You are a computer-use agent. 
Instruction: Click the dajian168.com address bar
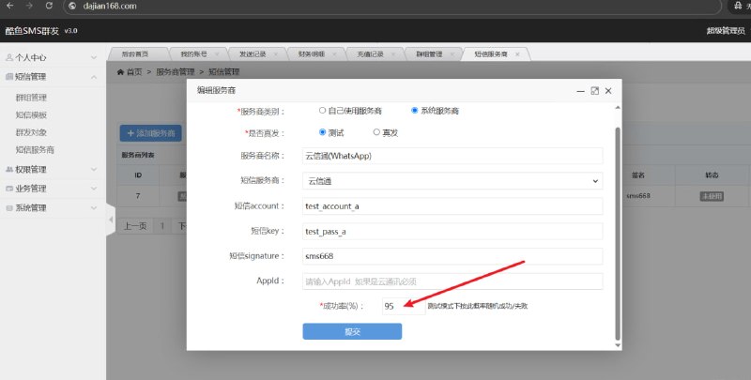[x=391, y=7]
